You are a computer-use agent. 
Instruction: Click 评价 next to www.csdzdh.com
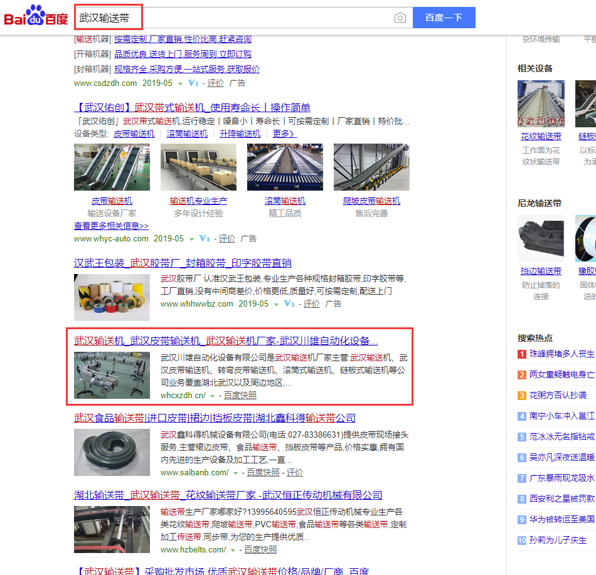click(x=216, y=83)
